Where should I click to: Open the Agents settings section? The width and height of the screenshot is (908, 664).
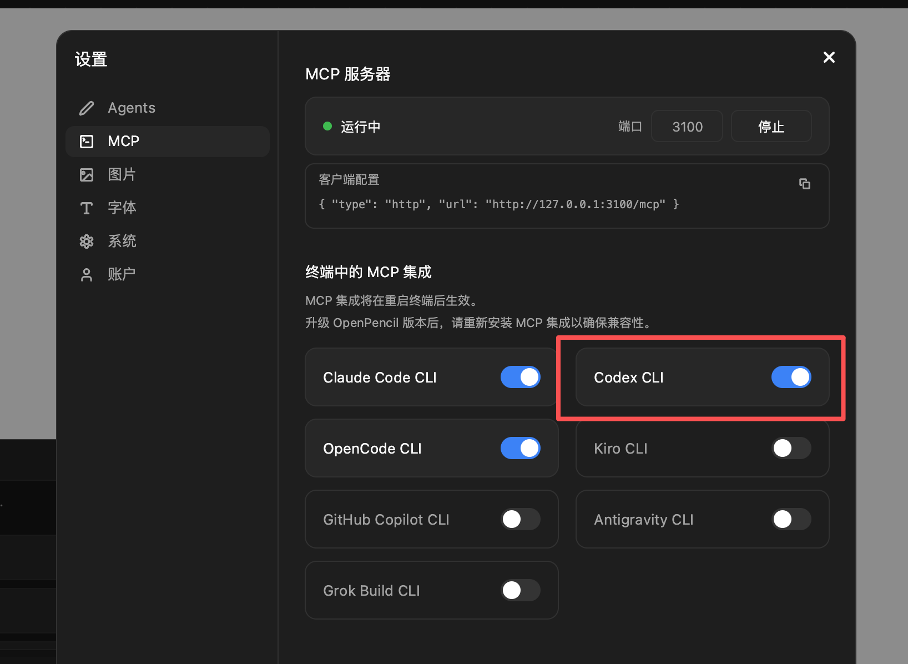pos(168,108)
